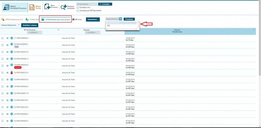Switch to Distribuídas para meus grupos tab

click(x=55, y=19)
